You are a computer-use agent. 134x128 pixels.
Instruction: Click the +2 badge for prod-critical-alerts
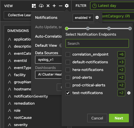pos(121,85)
